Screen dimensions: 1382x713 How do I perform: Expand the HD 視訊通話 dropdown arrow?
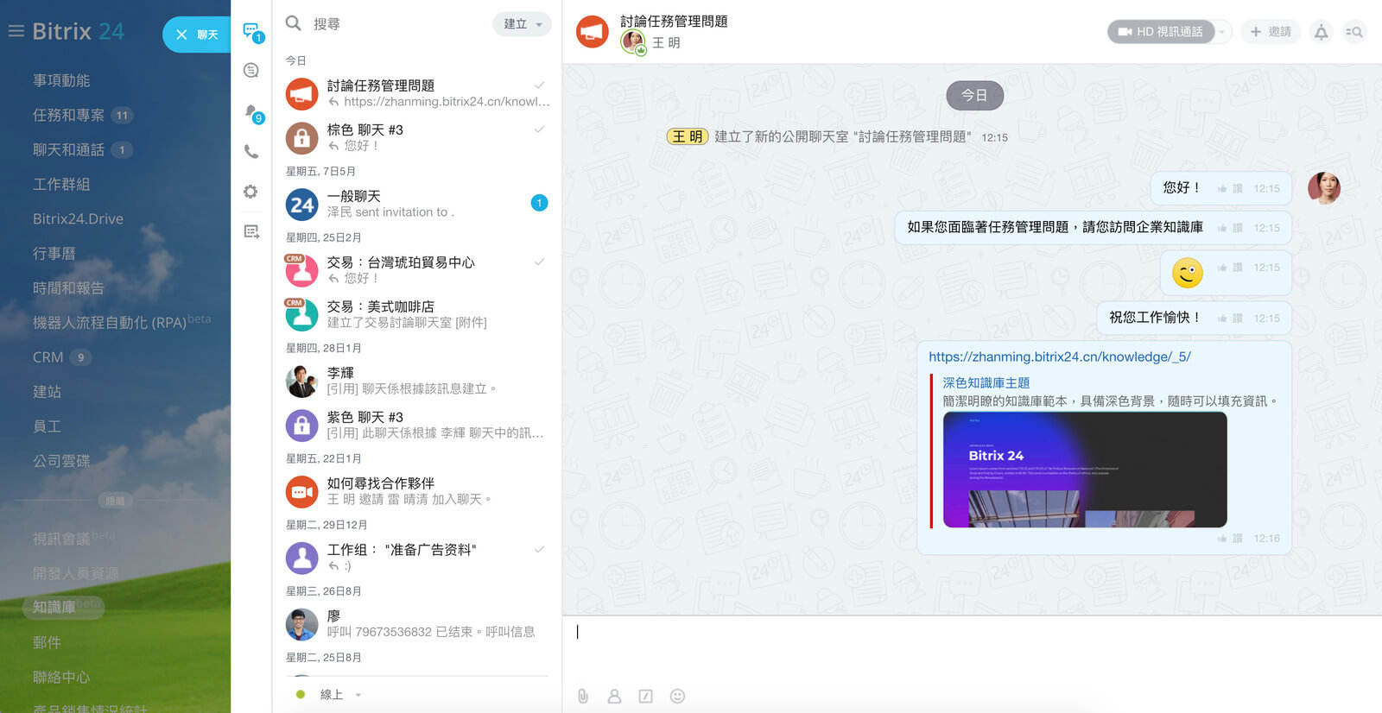[x=1222, y=32]
